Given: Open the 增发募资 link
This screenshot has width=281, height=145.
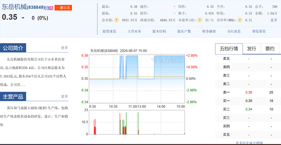Looking at the screenshot, I should [x=259, y=31].
